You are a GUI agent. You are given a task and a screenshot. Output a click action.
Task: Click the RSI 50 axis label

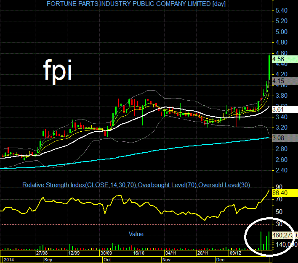click(x=279, y=212)
